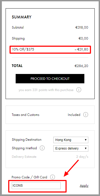Apply the promo code via Apply link

[84, 186]
